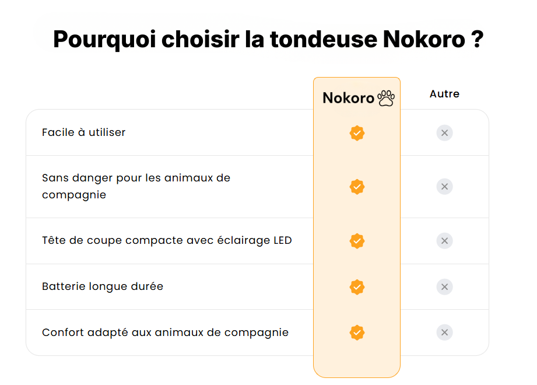Viewport: 537px width, 385px height.
Task: Click the Nokoro paw print logo icon
Action: [x=386, y=98]
